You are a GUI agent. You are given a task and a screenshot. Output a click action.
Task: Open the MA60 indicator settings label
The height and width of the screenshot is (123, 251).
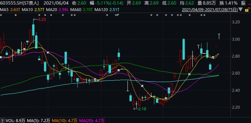[82, 10]
